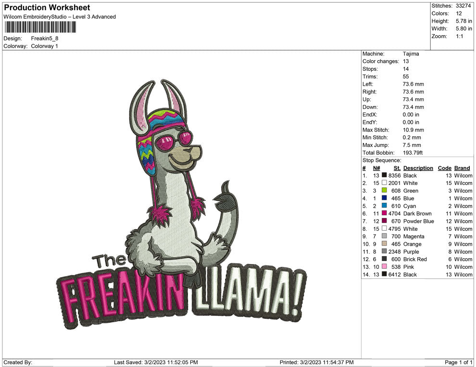Click the Max Jump value '7.5 mm'

pyautogui.click(x=412, y=145)
